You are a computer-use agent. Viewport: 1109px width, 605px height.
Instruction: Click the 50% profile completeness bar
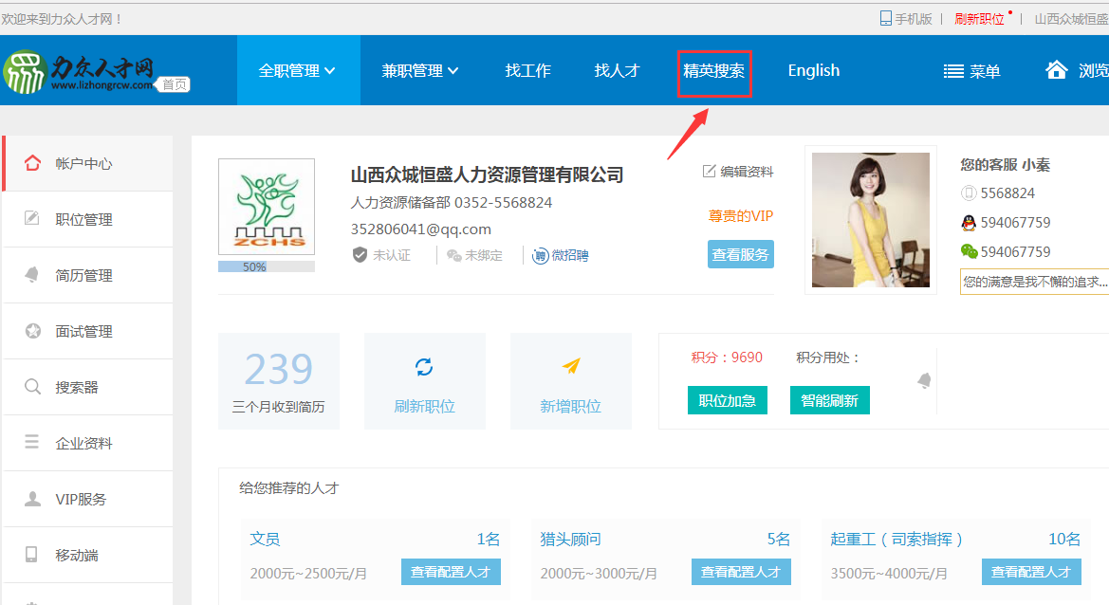(267, 266)
